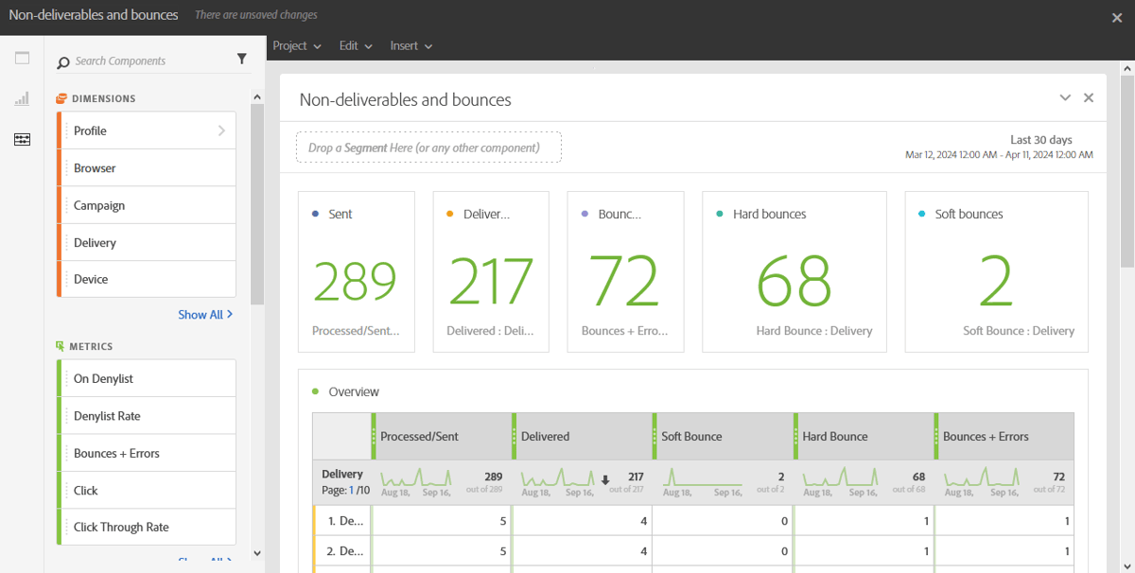Click Show All under Metrics
1135x573 pixels.
(205, 561)
